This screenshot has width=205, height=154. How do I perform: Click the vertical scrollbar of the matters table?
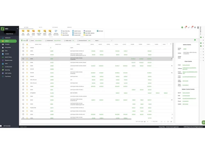click(173, 51)
